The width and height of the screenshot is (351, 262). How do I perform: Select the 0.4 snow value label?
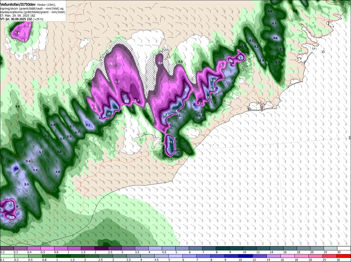point(161,63)
